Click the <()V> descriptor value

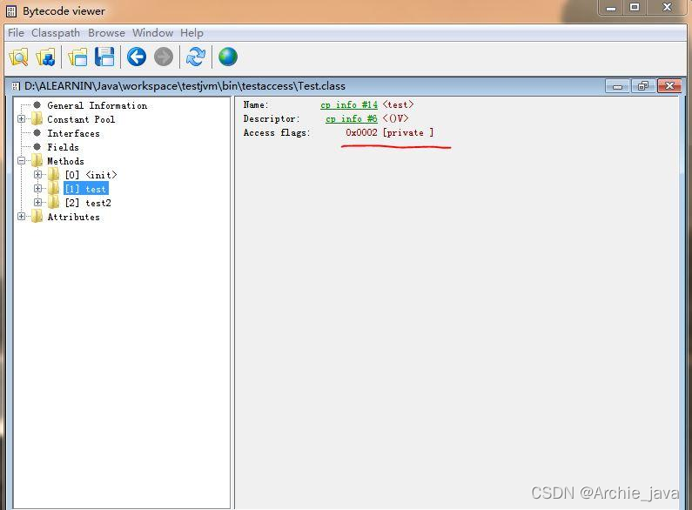395,118
